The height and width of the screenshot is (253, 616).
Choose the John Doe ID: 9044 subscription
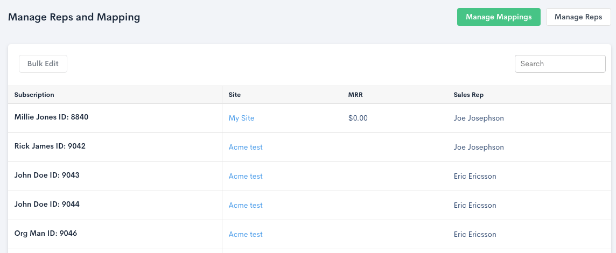coord(47,204)
